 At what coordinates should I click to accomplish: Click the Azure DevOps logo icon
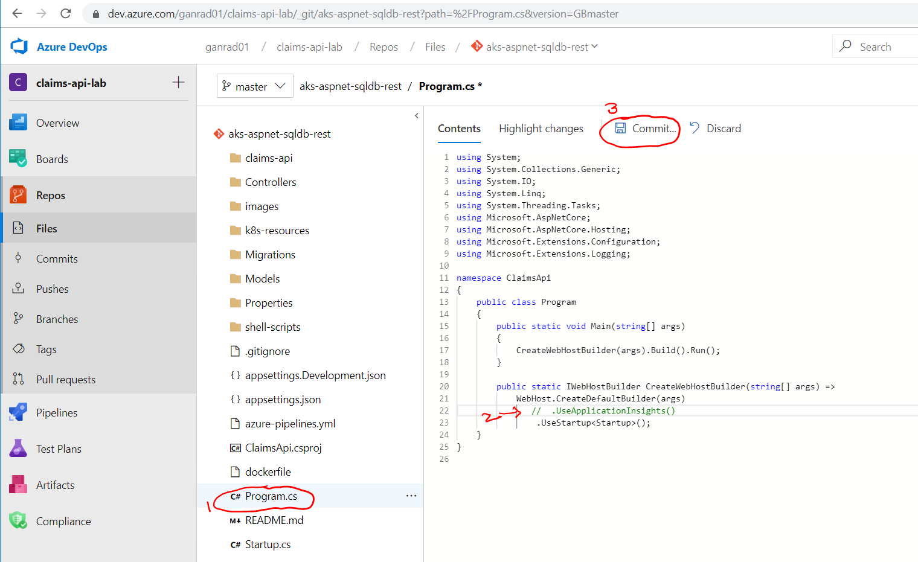(19, 46)
